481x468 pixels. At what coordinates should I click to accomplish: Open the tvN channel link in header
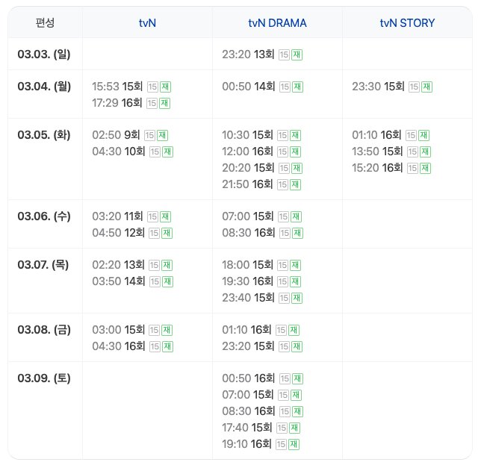coord(147,23)
